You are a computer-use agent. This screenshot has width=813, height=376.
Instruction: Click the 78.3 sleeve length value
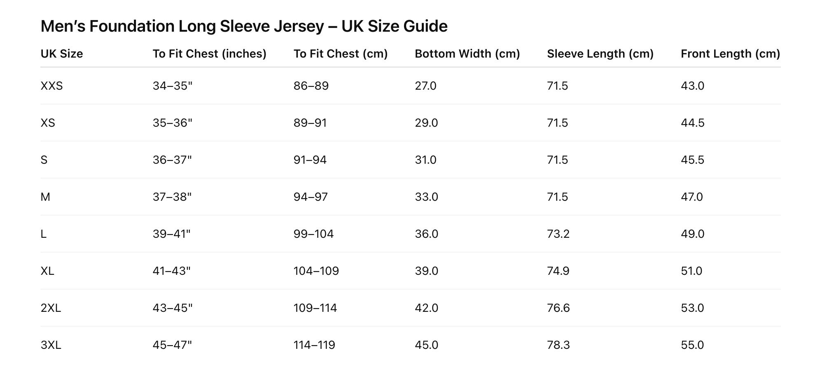[558, 345]
